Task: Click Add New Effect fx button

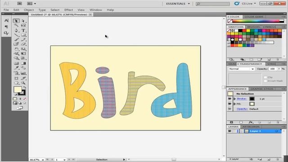Action: (251, 122)
